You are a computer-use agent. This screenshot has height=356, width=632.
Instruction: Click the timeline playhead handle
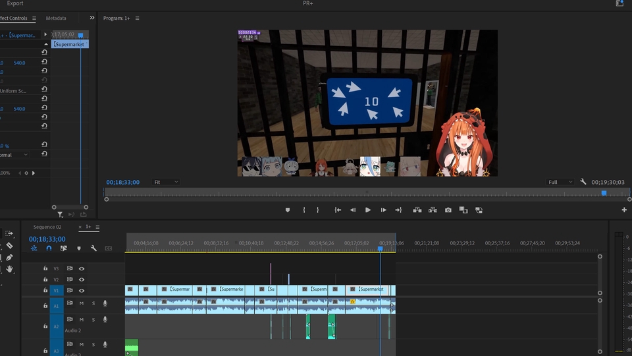[x=380, y=249]
